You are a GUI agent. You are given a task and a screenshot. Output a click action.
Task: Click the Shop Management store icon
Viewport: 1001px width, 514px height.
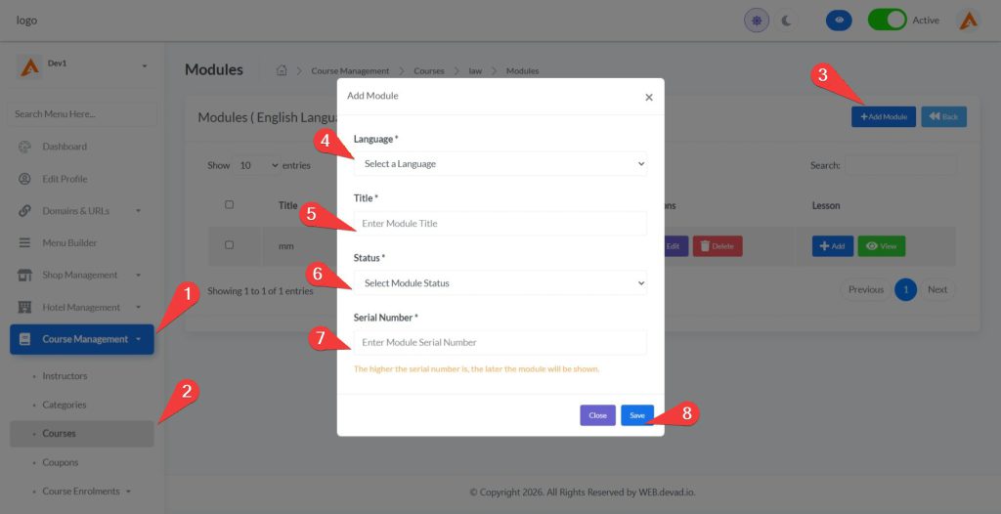(x=25, y=275)
